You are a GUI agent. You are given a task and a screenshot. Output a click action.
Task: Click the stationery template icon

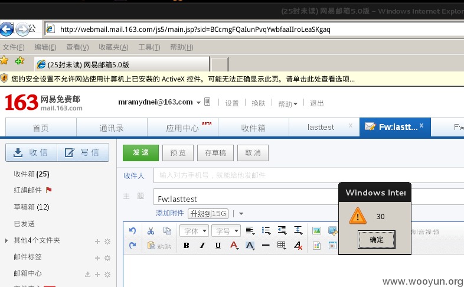(316, 246)
